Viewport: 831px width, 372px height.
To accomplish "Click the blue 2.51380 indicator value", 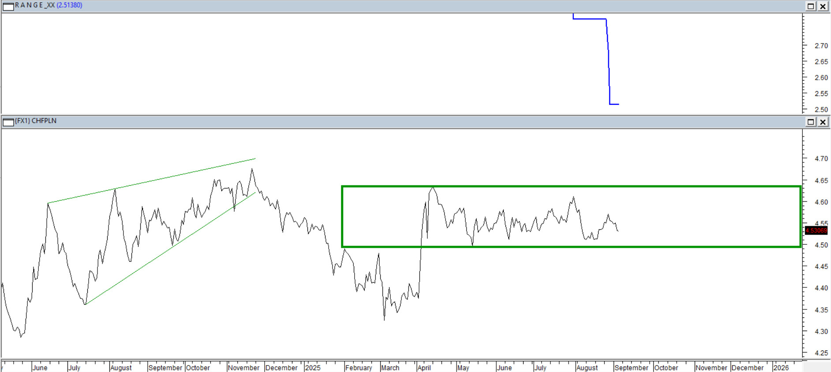I will click(69, 5).
